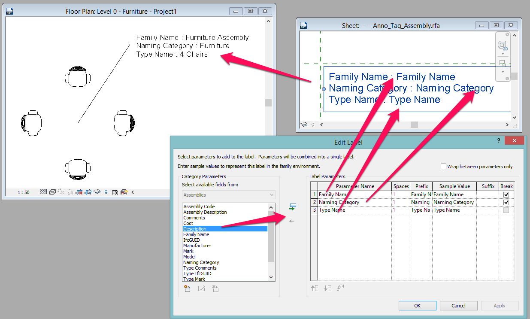Cancel the Edit Label dialog
This screenshot has height=319, width=530.
[x=458, y=305]
